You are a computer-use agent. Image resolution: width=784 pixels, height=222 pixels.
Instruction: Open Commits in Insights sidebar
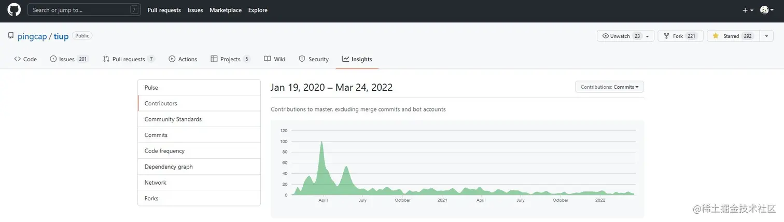199,135
